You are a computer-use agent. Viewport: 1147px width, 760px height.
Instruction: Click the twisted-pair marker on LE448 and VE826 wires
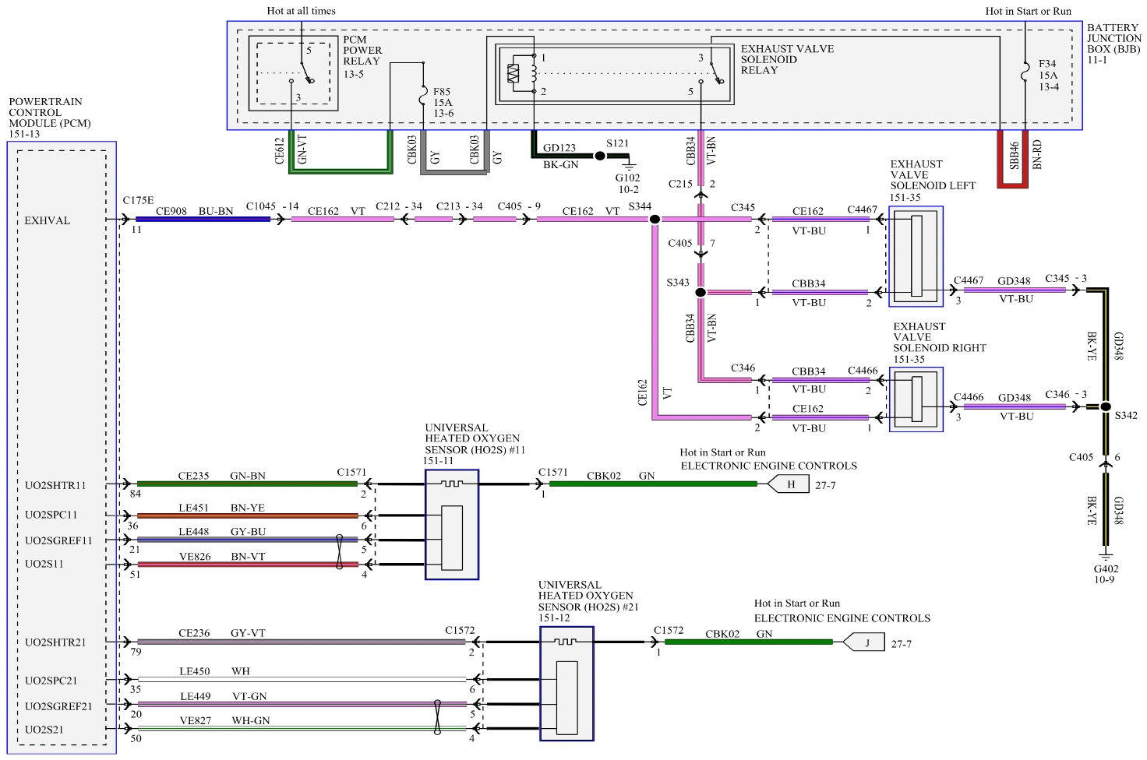(339, 551)
